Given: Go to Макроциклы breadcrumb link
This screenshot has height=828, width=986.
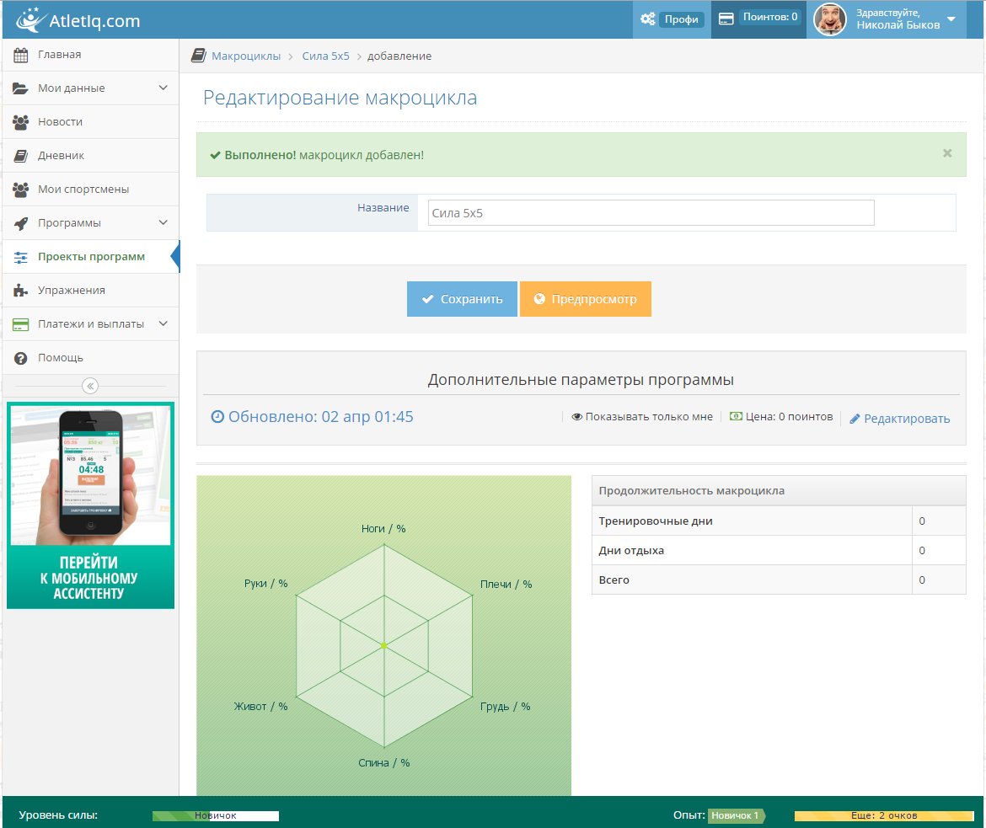Looking at the screenshot, I should coord(246,56).
